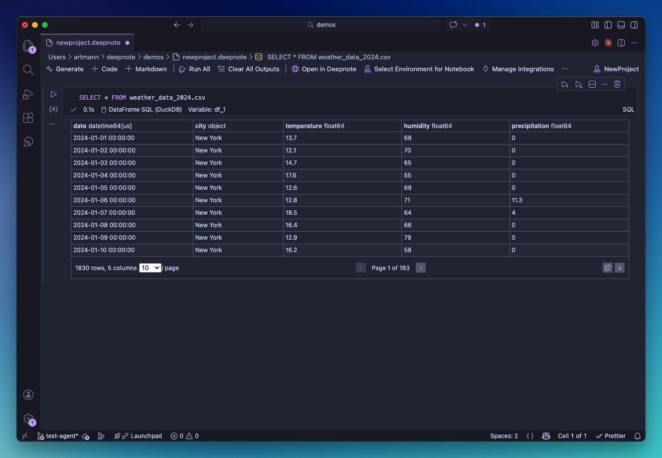Go to next page of table
Screen dimensions: 662x458
click(421, 268)
